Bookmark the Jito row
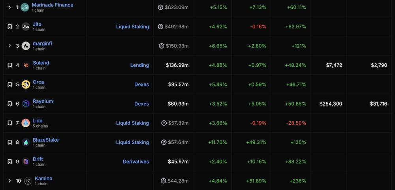This screenshot has height=190, width=395. point(9,26)
